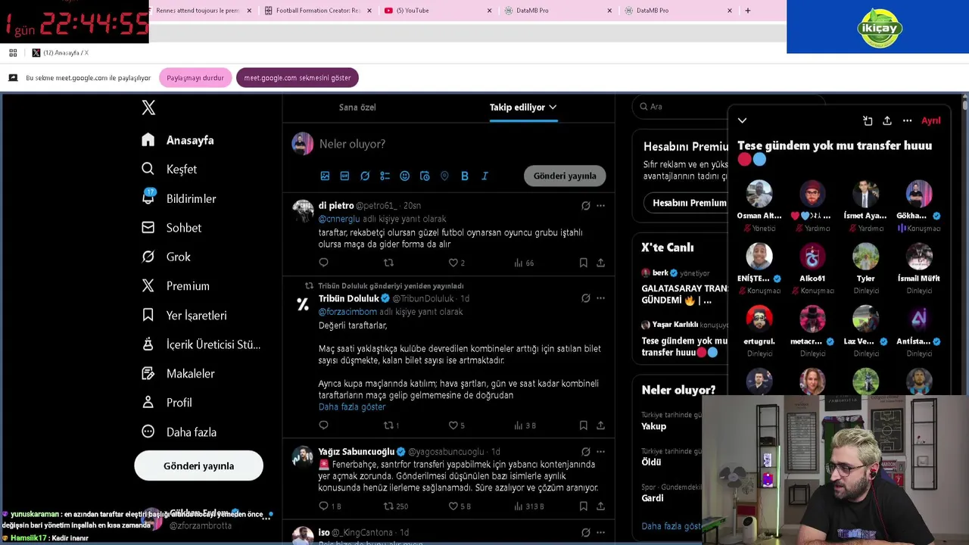969x545 pixels.
Task: Open new browser tab
Action: tap(748, 11)
